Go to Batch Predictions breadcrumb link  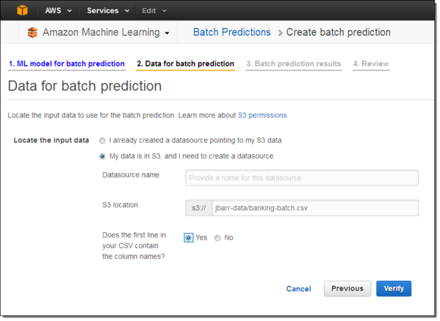(232, 33)
